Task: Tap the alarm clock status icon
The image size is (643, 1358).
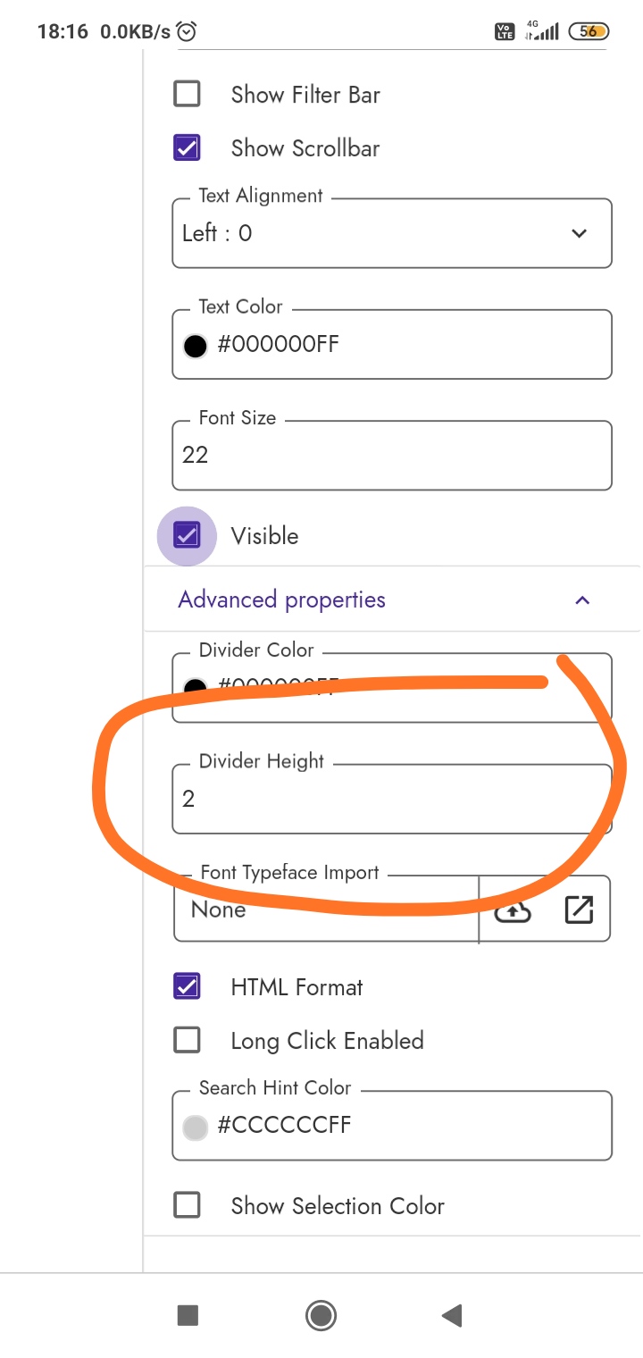Action: pyautogui.click(x=187, y=32)
